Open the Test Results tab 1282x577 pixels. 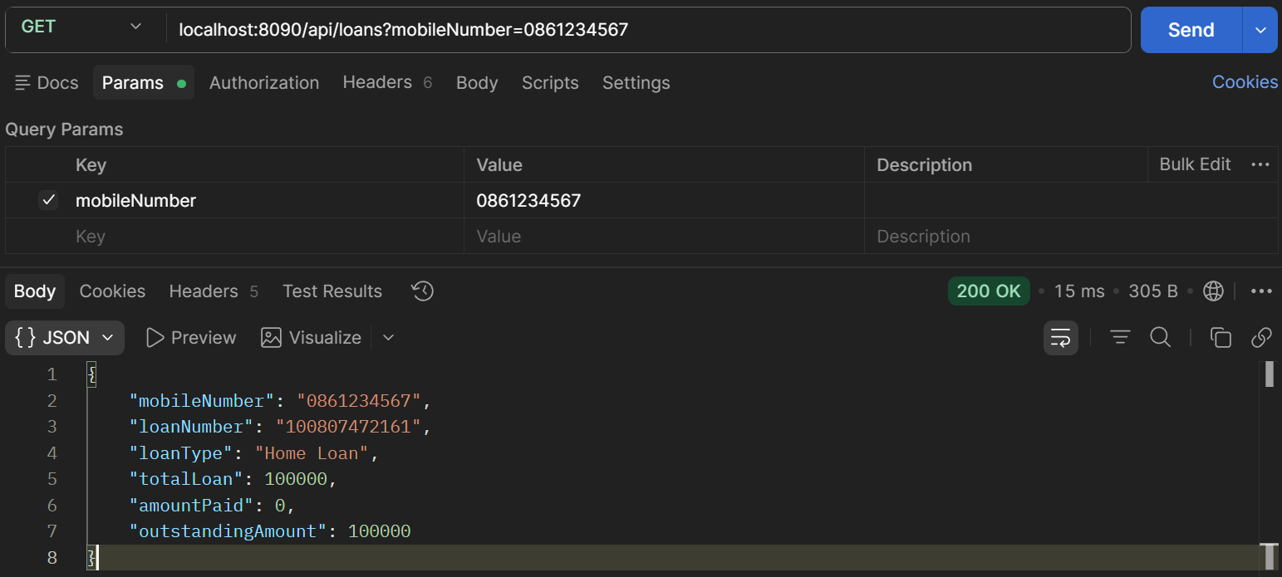pyautogui.click(x=332, y=291)
